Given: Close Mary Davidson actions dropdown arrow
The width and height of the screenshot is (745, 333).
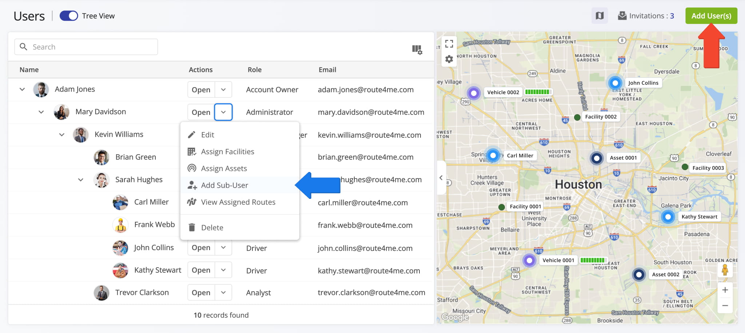Looking at the screenshot, I should click(x=223, y=112).
